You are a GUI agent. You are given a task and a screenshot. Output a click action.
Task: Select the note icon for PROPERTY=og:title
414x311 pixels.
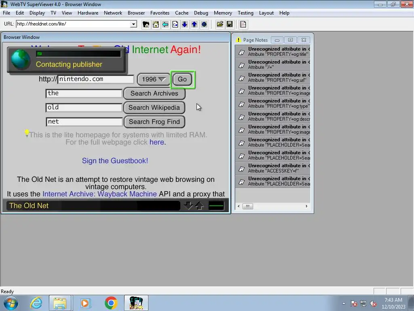pos(242,52)
